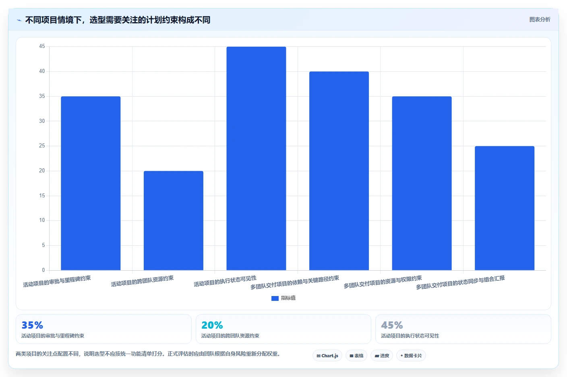Open the 20% stat card
The width and height of the screenshot is (567, 377).
coord(283,329)
